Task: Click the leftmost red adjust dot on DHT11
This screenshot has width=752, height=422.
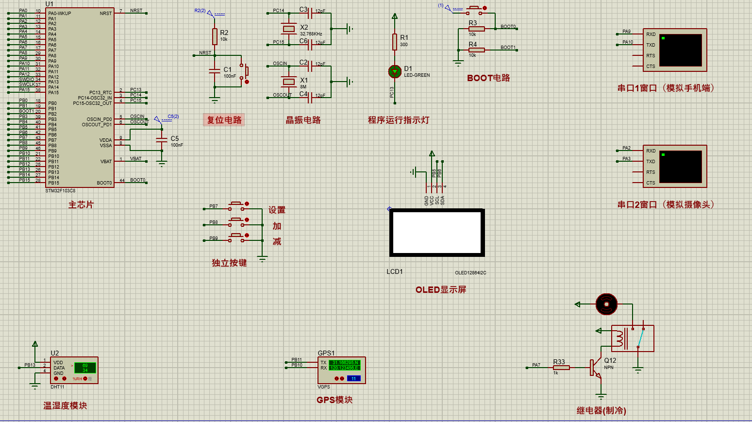Action: [x=56, y=378]
